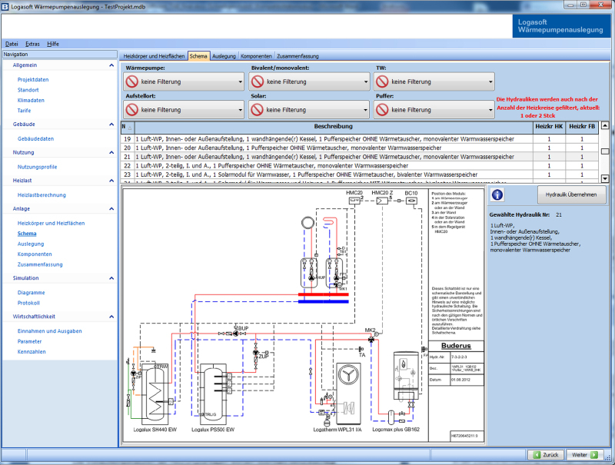615x465 pixels.
Task: Click the hydraulic schema diagram
Action: pos(304,316)
